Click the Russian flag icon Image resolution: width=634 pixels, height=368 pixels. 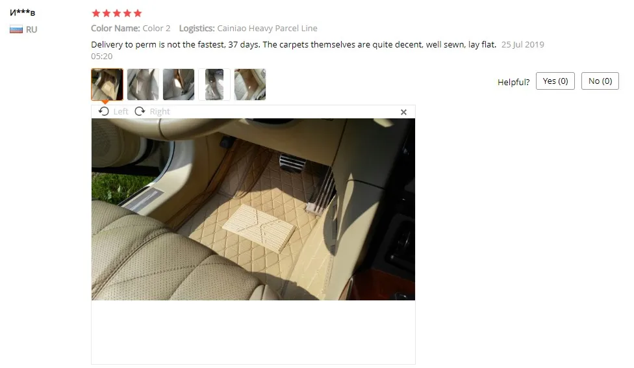16,29
